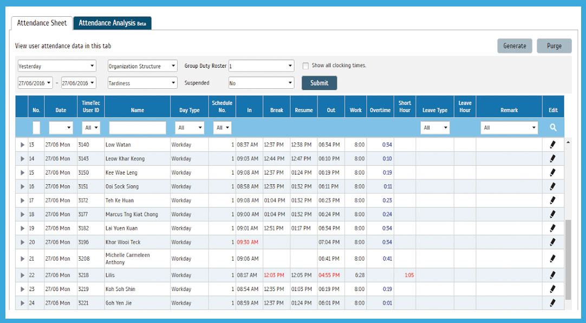Enable the Show all clocking times checkbox
The width and height of the screenshot is (586, 323).
(306, 65)
